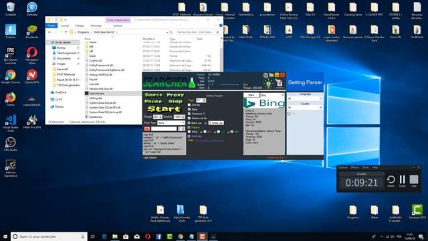Toggle the checkbox under Country dropdown
This screenshot has width=428, height=241.
pos(289,113)
